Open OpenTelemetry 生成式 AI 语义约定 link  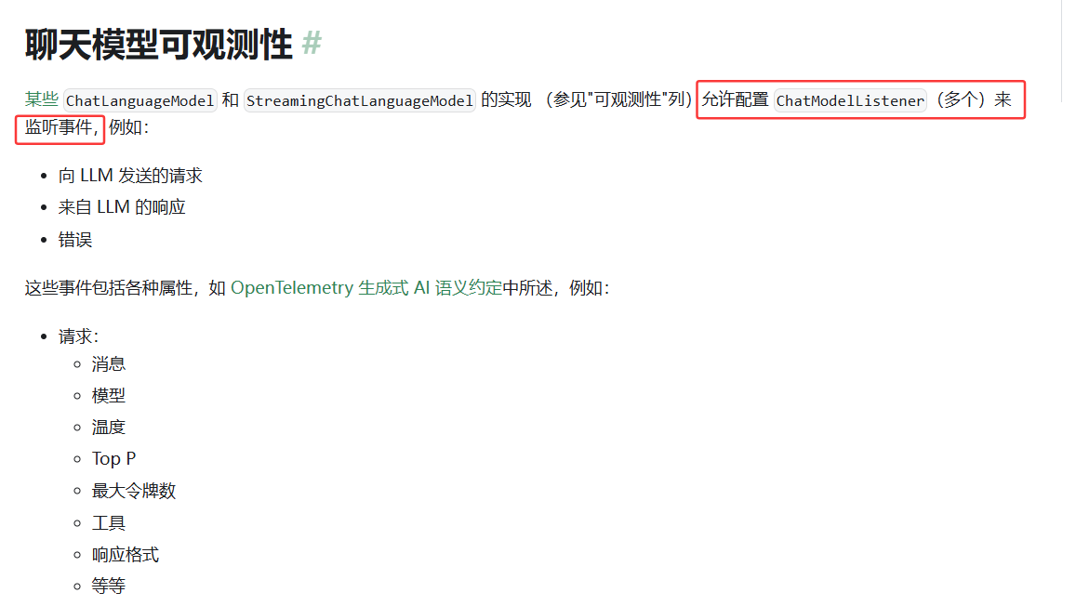point(366,288)
